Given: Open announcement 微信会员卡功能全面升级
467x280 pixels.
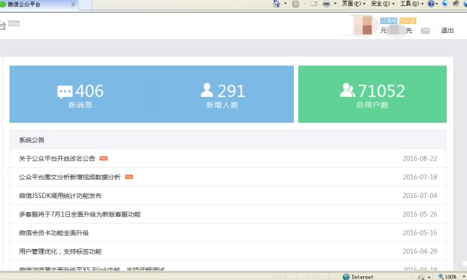Looking at the screenshot, I should pyautogui.click(x=54, y=233).
